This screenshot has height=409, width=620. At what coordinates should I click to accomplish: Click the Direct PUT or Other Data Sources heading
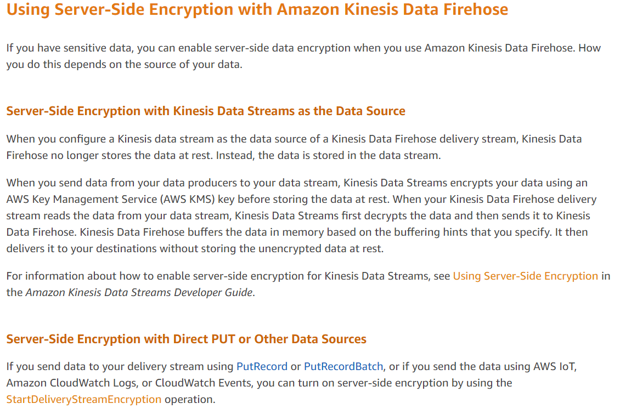(x=187, y=339)
